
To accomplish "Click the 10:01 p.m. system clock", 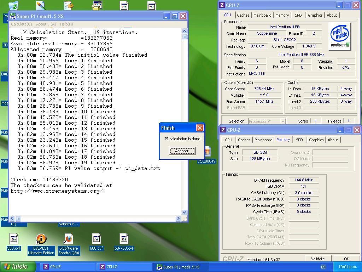I will (x=348, y=267).
